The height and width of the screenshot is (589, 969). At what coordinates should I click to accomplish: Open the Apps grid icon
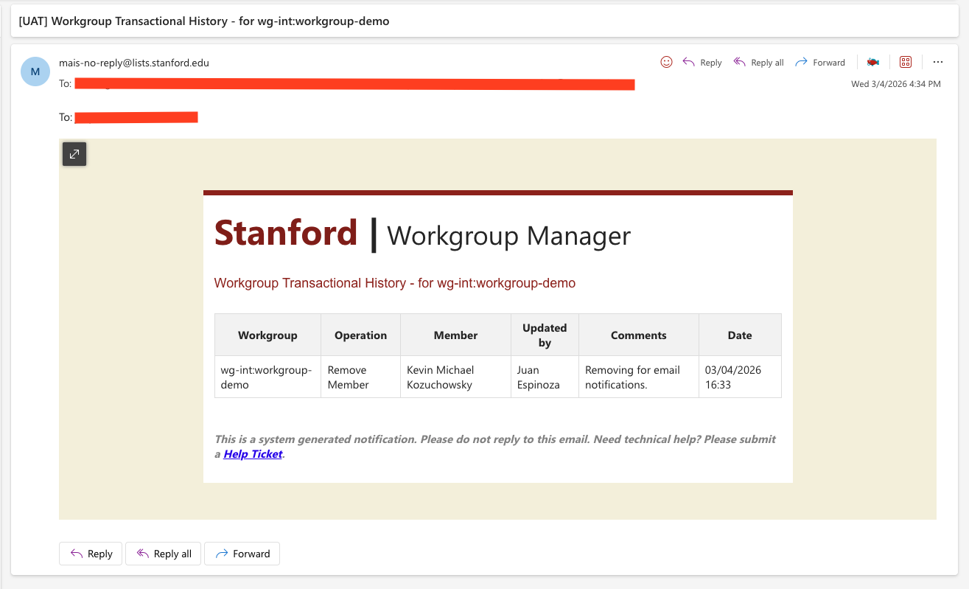[906, 62]
